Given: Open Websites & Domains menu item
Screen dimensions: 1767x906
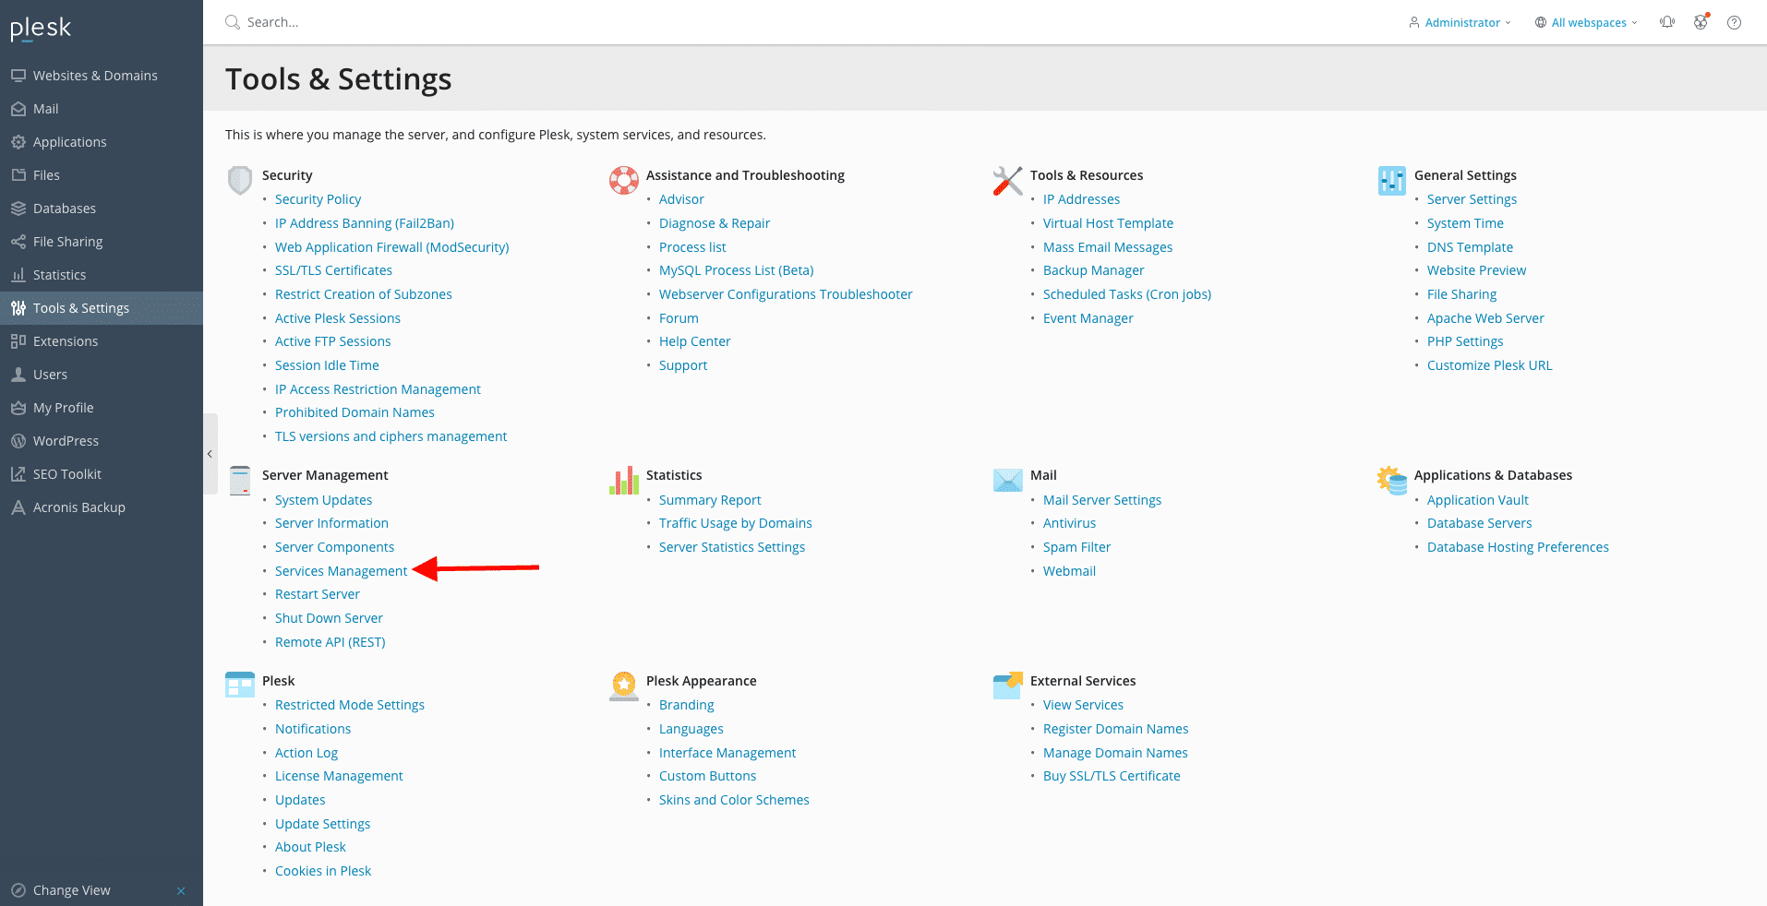Looking at the screenshot, I should pos(102,76).
